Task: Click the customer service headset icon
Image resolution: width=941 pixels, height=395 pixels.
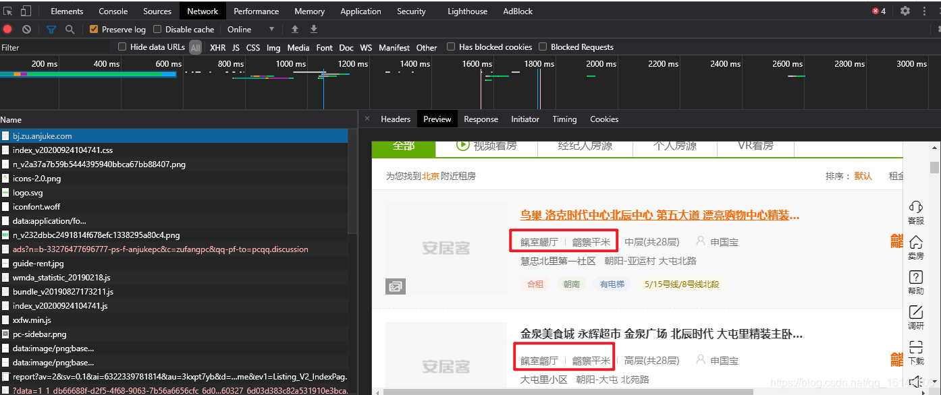Action: click(916, 207)
